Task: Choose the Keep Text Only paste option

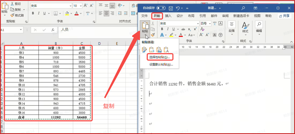Action: click(166, 49)
